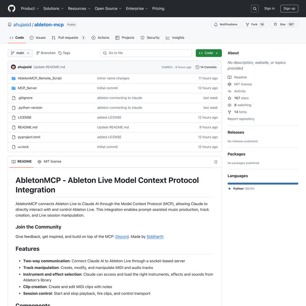This screenshot has height=306, width=306.
Task: Click the ahujasid avatar in commit row
Action: [x=13, y=67]
